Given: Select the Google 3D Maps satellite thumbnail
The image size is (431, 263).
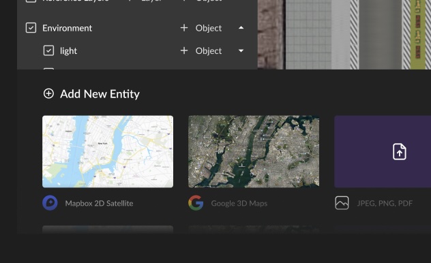Looking at the screenshot, I should pyautogui.click(x=254, y=151).
